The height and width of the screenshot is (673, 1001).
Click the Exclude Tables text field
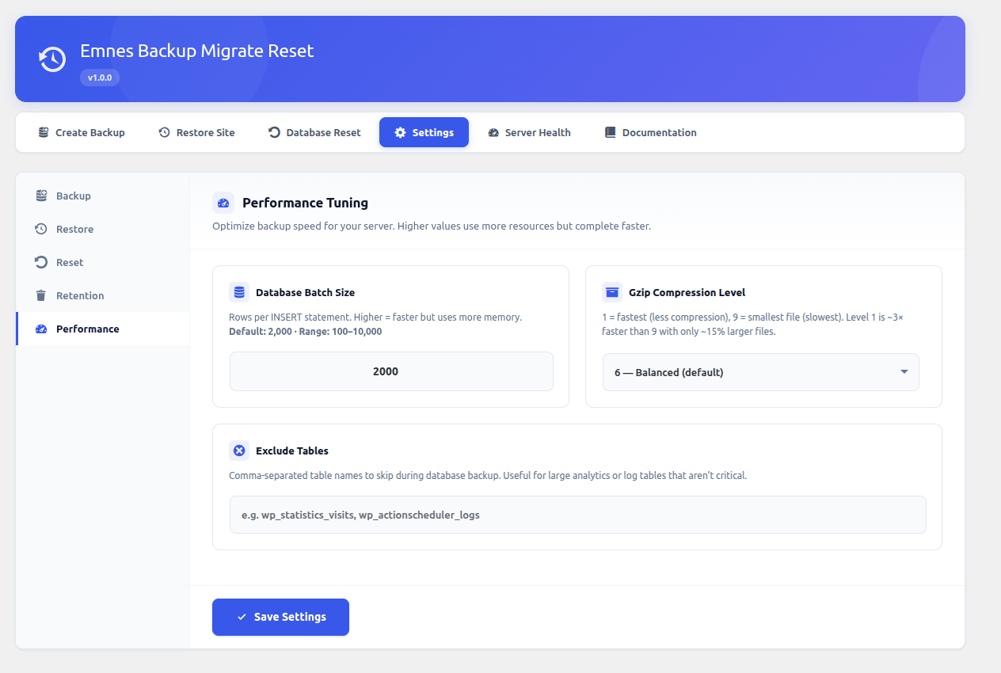[578, 515]
